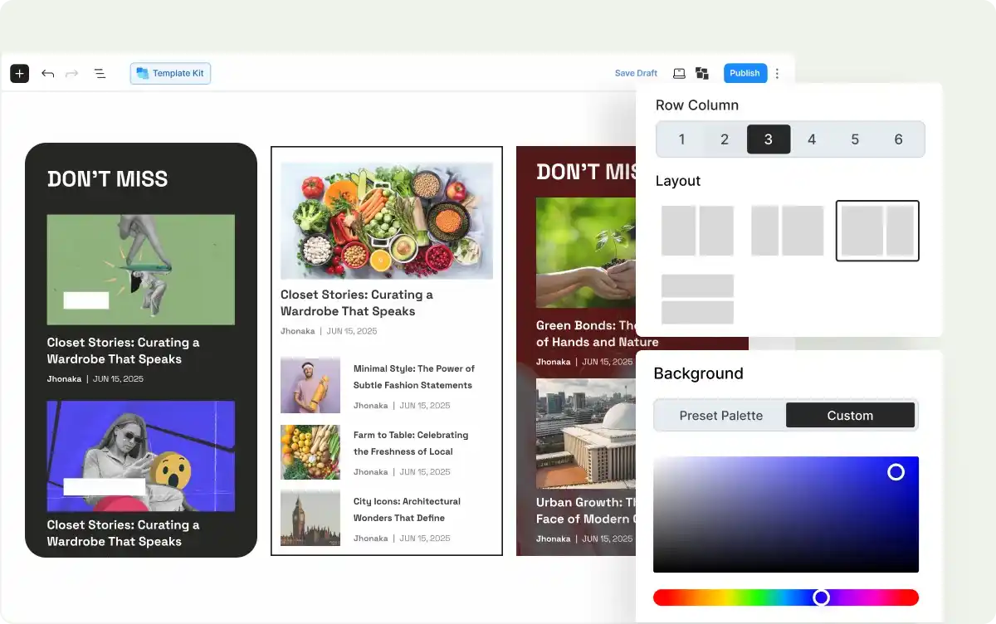Publish the page
This screenshot has height=624, width=996.
pyautogui.click(x=745, y=73)
